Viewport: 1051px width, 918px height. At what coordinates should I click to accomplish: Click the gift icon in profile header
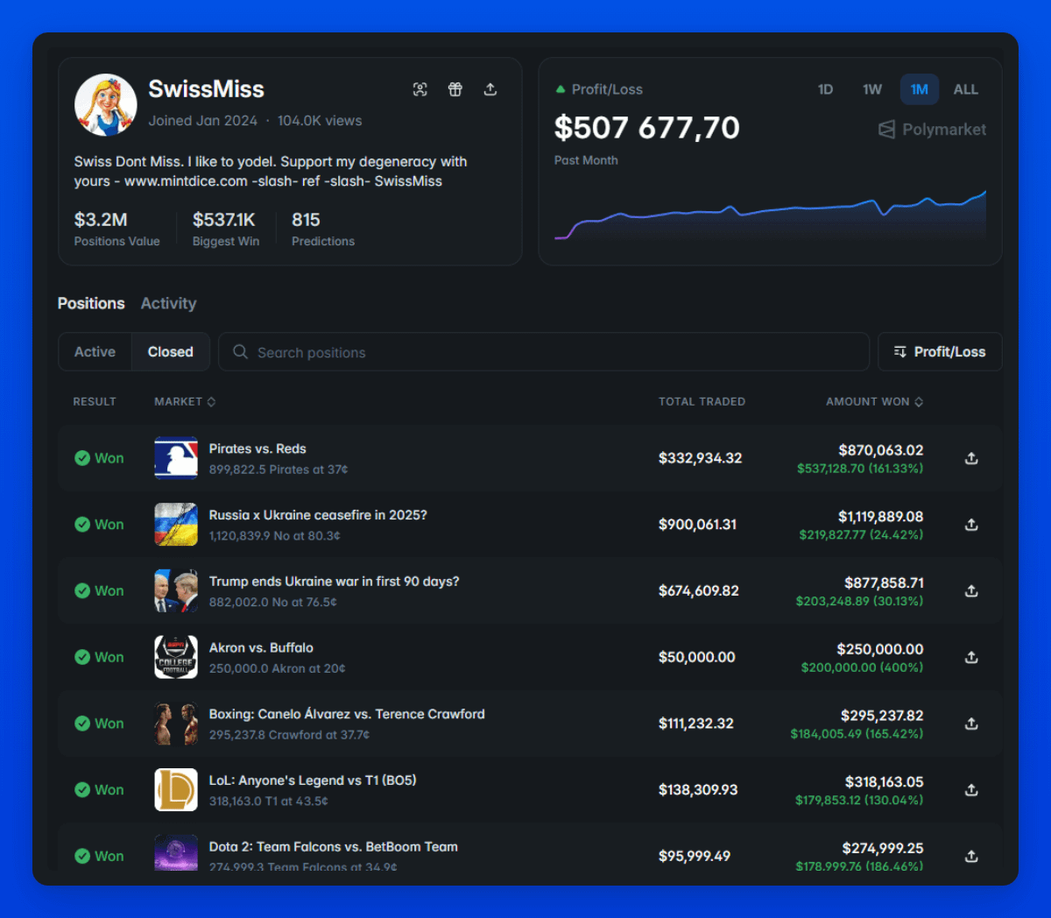(x=455, y=89)
